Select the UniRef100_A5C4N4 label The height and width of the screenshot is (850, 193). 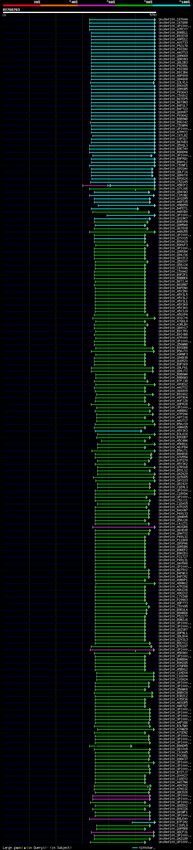tap(173, 441)
